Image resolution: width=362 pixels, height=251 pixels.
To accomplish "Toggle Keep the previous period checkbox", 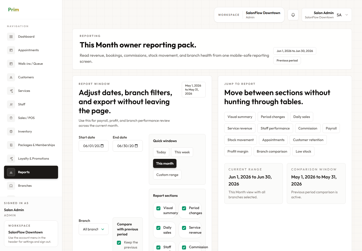I will [119, 243].
